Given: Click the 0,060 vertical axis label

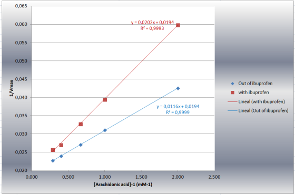Looking at the screenshot, I should (21, 24).
